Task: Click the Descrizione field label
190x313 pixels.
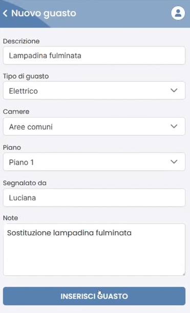Action: coord(21,41)
